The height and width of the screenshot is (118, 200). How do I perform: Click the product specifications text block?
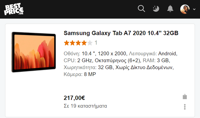121,64
